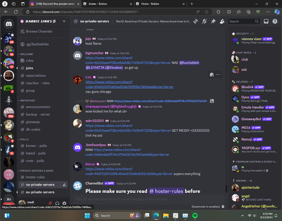Open Spotify from the taskbar
The image size is (282, 221).
tap(195, 215)
